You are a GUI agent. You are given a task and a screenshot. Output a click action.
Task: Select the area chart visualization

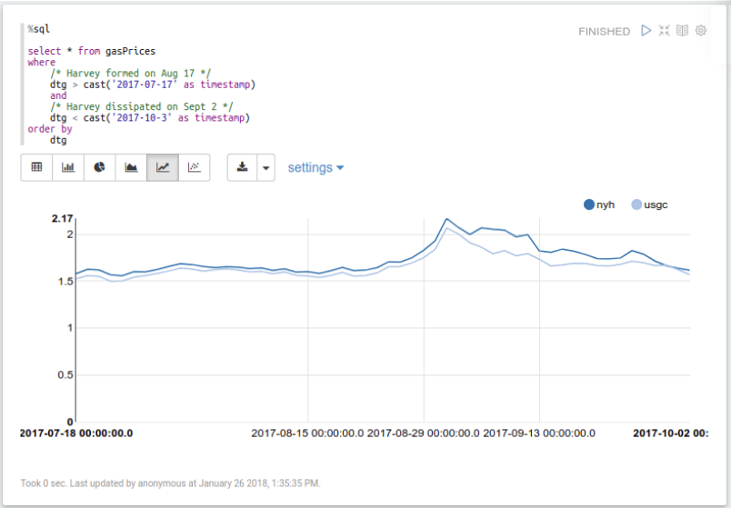(131, 167)
